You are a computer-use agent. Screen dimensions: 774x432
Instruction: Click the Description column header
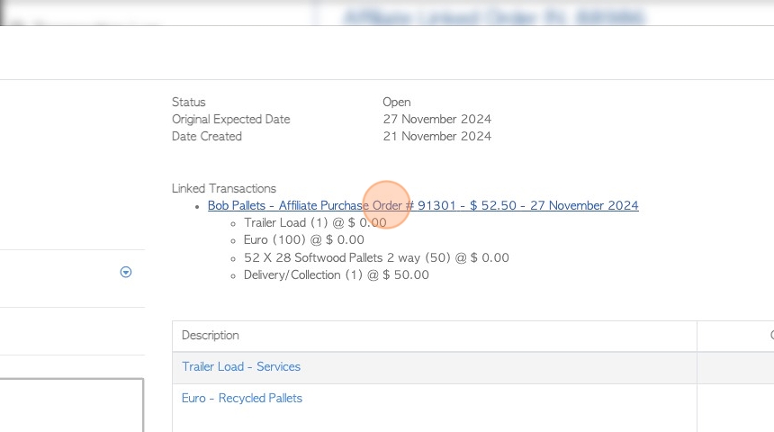click(x=211, y=335)
